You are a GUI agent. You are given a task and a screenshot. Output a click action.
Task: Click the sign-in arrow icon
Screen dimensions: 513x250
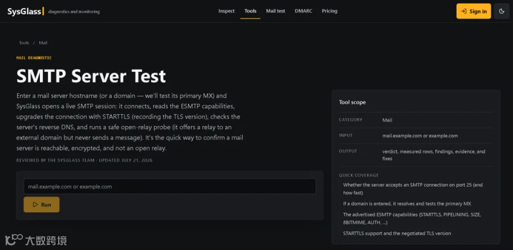[463, 11]
